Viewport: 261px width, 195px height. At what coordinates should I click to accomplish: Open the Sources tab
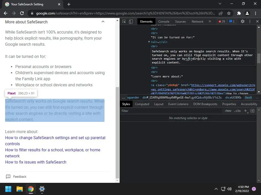(180, 22)
